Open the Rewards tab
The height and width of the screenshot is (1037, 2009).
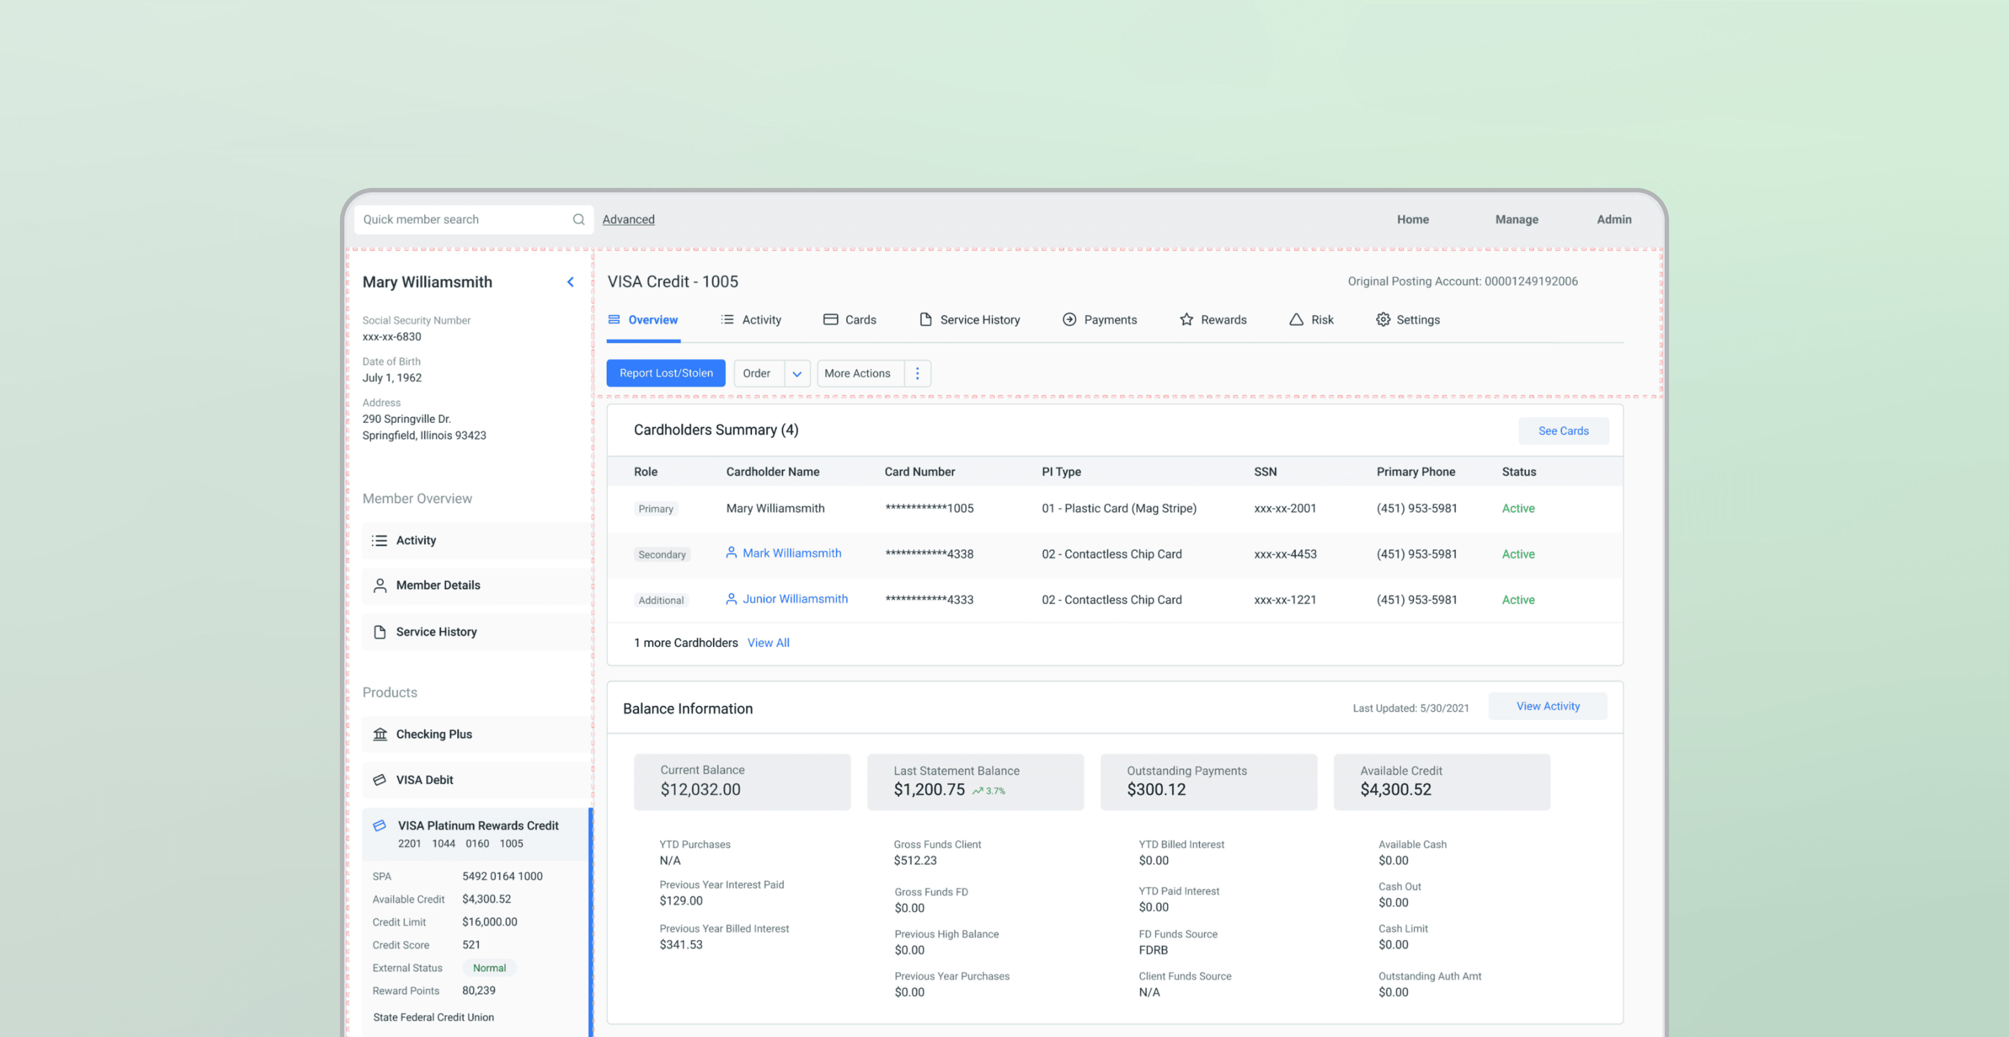(1213, 320)
